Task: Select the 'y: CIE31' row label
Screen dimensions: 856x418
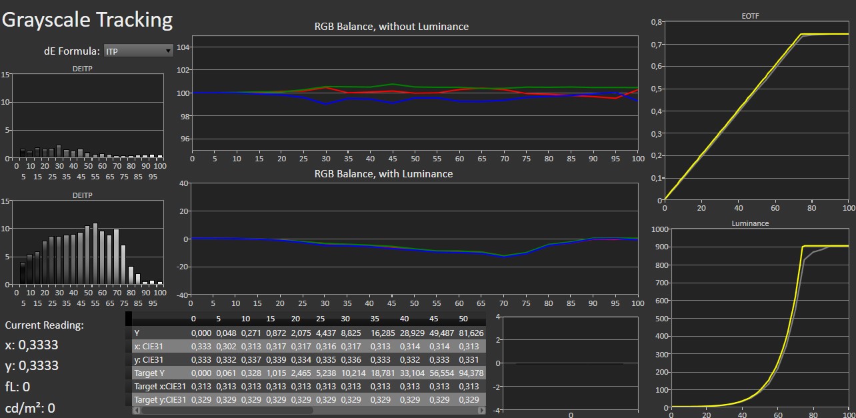Action: pyautogui.click(x=147, y=359)
